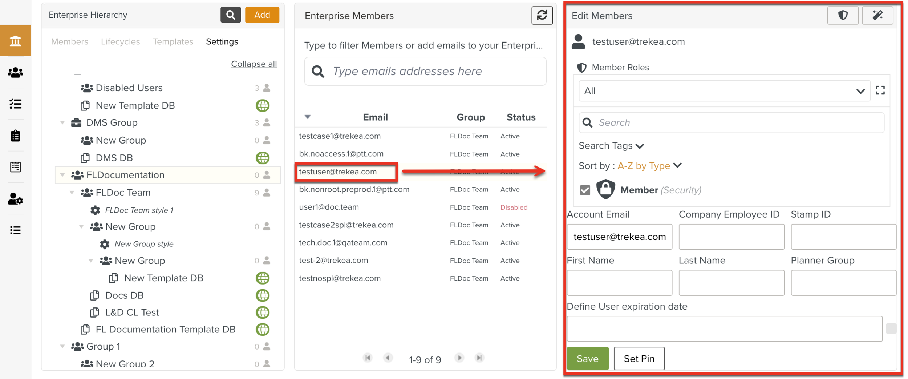Click the checklist icon in the left sidebar

15,104
